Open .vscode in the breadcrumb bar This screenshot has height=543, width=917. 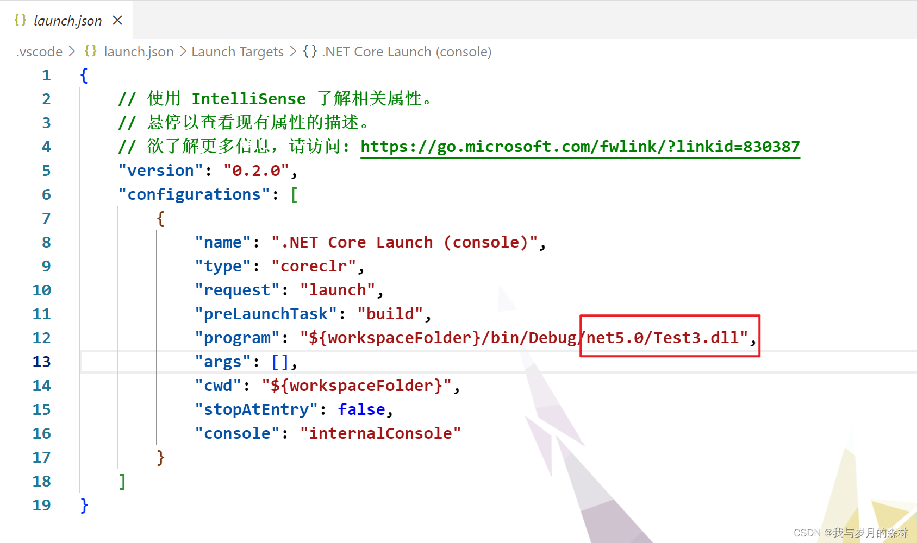[x=38, y=52]
